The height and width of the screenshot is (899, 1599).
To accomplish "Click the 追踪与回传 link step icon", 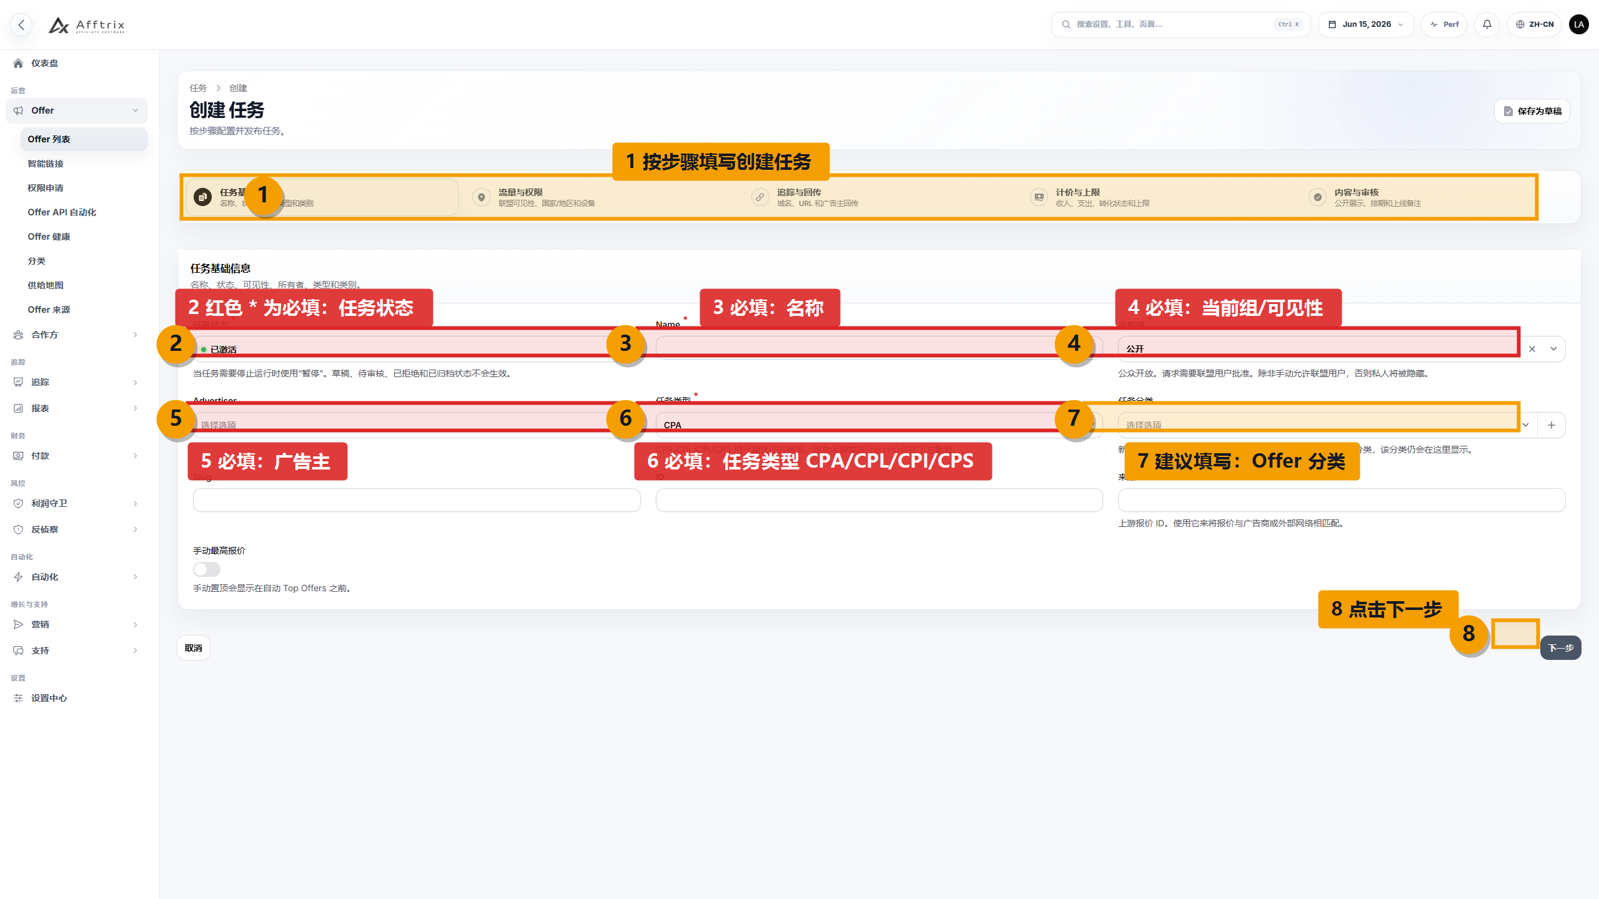I will click(760, 197).
